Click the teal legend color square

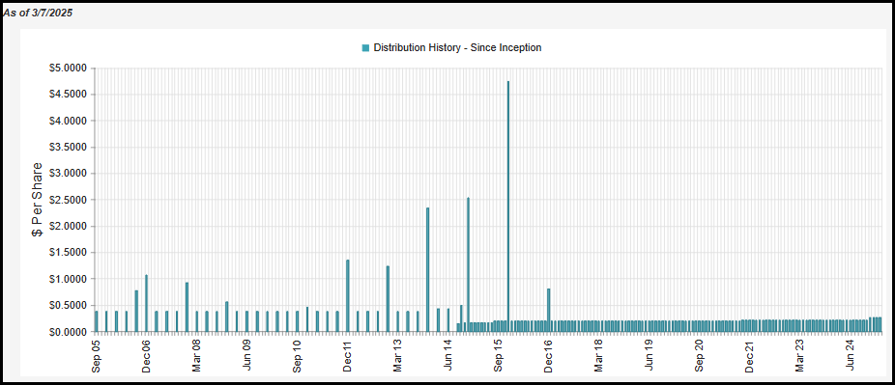pyautogui.click(x=366, y=48)
